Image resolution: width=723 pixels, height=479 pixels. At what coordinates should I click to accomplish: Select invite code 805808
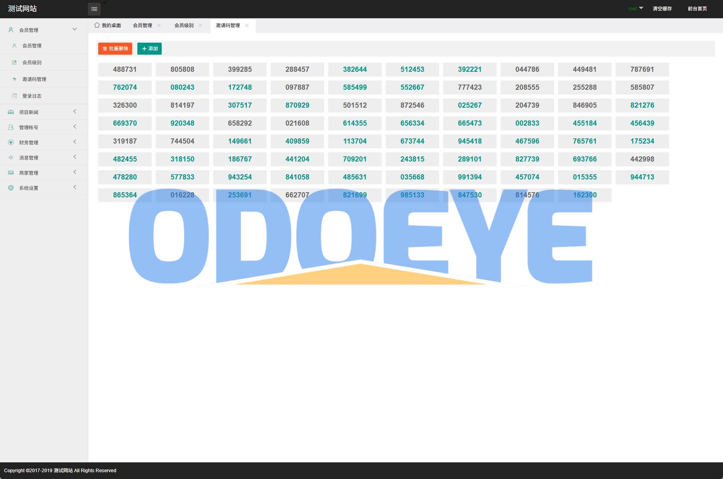182,69
